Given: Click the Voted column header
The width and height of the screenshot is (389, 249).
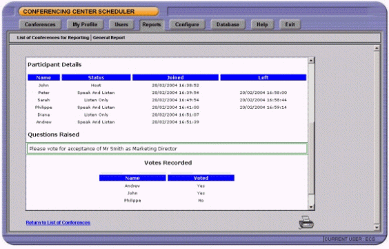Looking at the screenshot, I should [x=201, y=178].
